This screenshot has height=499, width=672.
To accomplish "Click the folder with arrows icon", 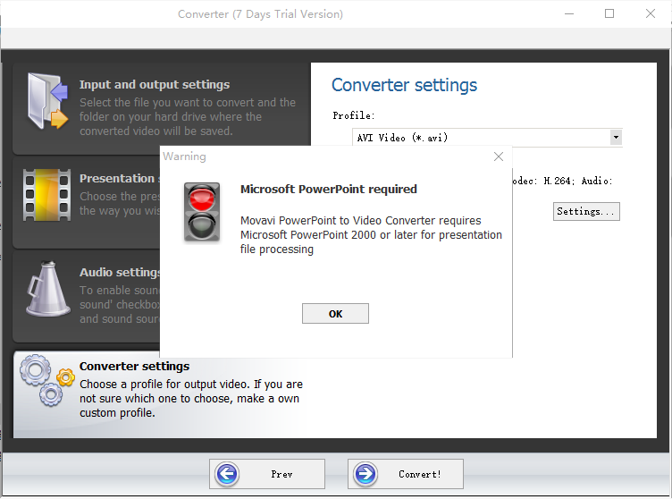I will tap(47, 101).
